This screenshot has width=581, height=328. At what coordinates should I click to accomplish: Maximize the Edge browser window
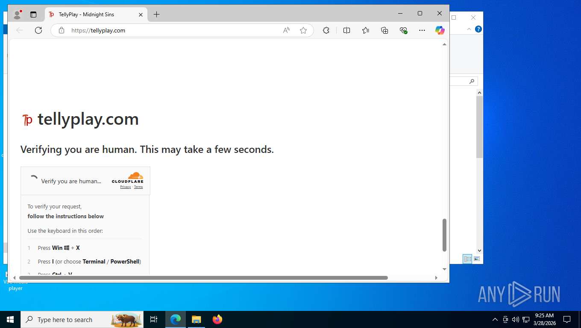click(420, 14)
